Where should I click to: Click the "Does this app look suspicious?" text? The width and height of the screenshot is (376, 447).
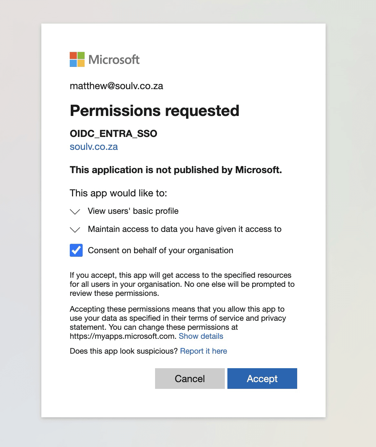(124, 351)
